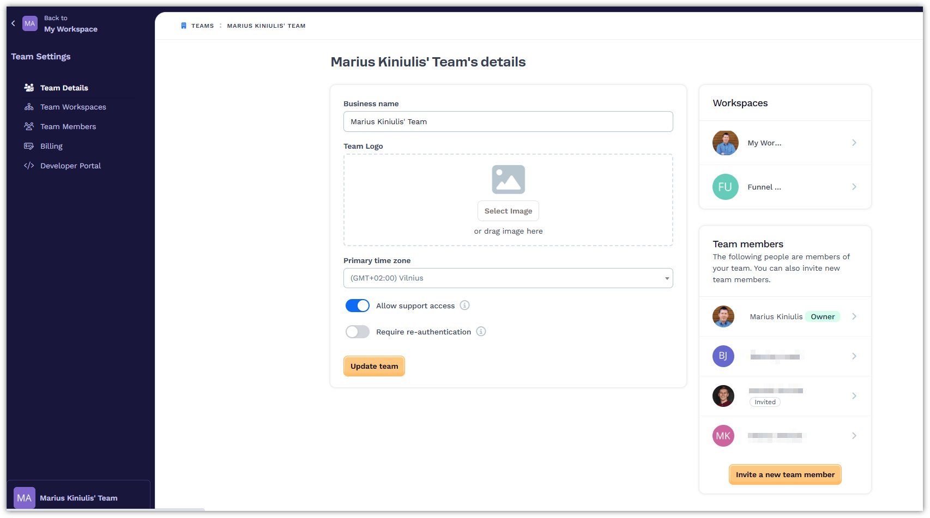Expand the Funnel workspace chevron
930x518 pixels.
click(x=854, y=187)
